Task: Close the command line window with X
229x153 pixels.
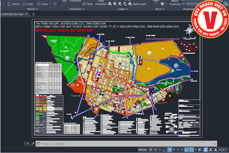Action: point(27,144)
